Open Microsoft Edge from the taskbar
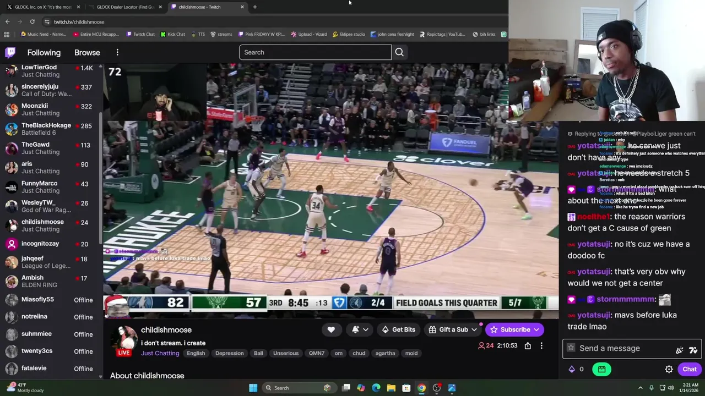This screenshot has height=396, width=705. [x=376, y=388]
